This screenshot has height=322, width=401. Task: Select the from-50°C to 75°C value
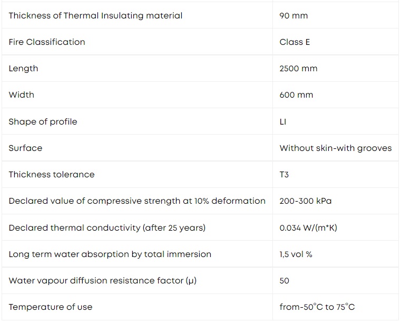pyautogui.click(x=317, y=307)
